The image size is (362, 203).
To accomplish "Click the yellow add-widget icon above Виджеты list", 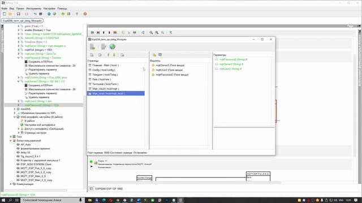I will [154, 55].
